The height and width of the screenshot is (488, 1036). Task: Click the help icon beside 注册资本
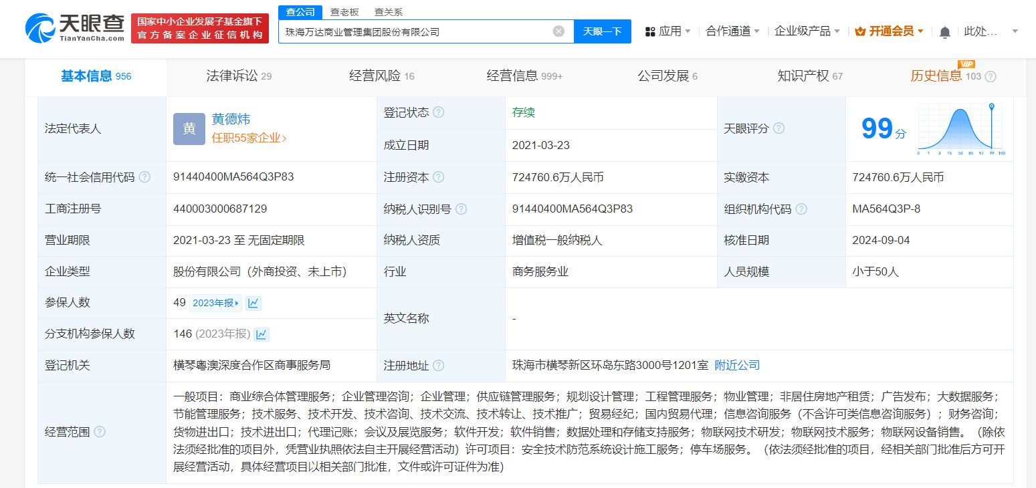439,177
